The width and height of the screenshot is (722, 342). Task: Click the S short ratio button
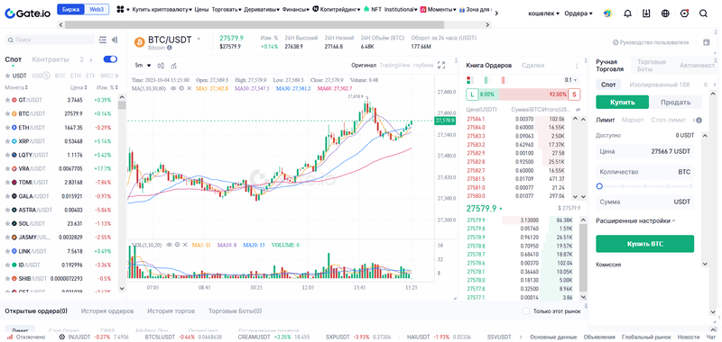[x=575, y=94]
